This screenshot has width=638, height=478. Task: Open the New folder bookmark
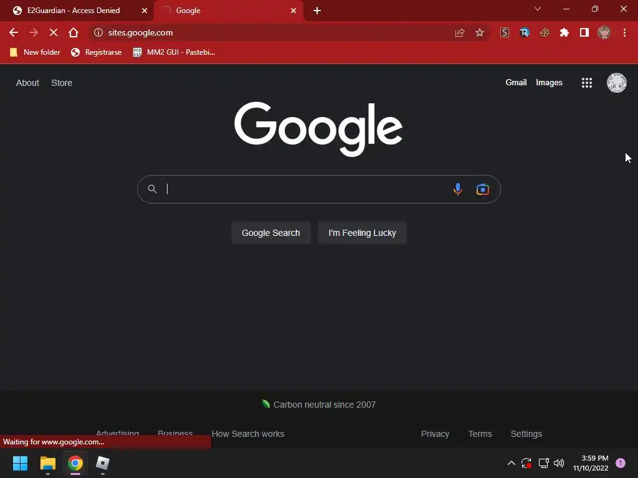(35, 52)
